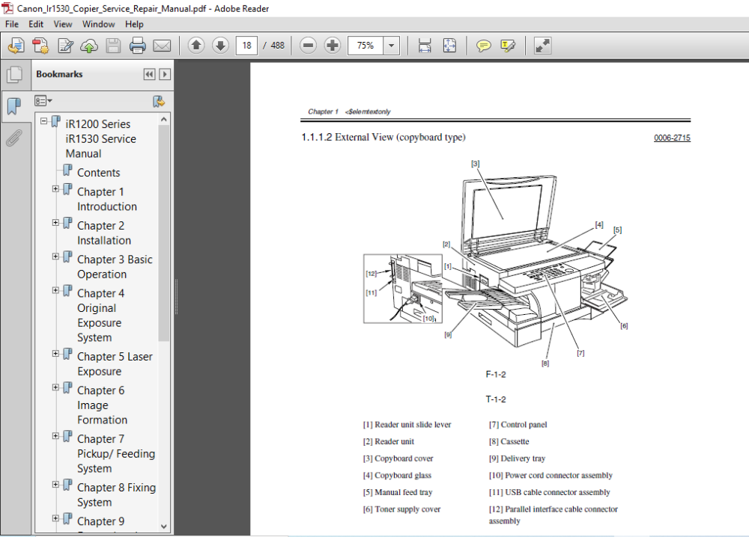The height and width of the screenshot is (537, 749).
Task: Open the Chapter 5 Laser Exposure bookmark
Action: click(115, 364)
